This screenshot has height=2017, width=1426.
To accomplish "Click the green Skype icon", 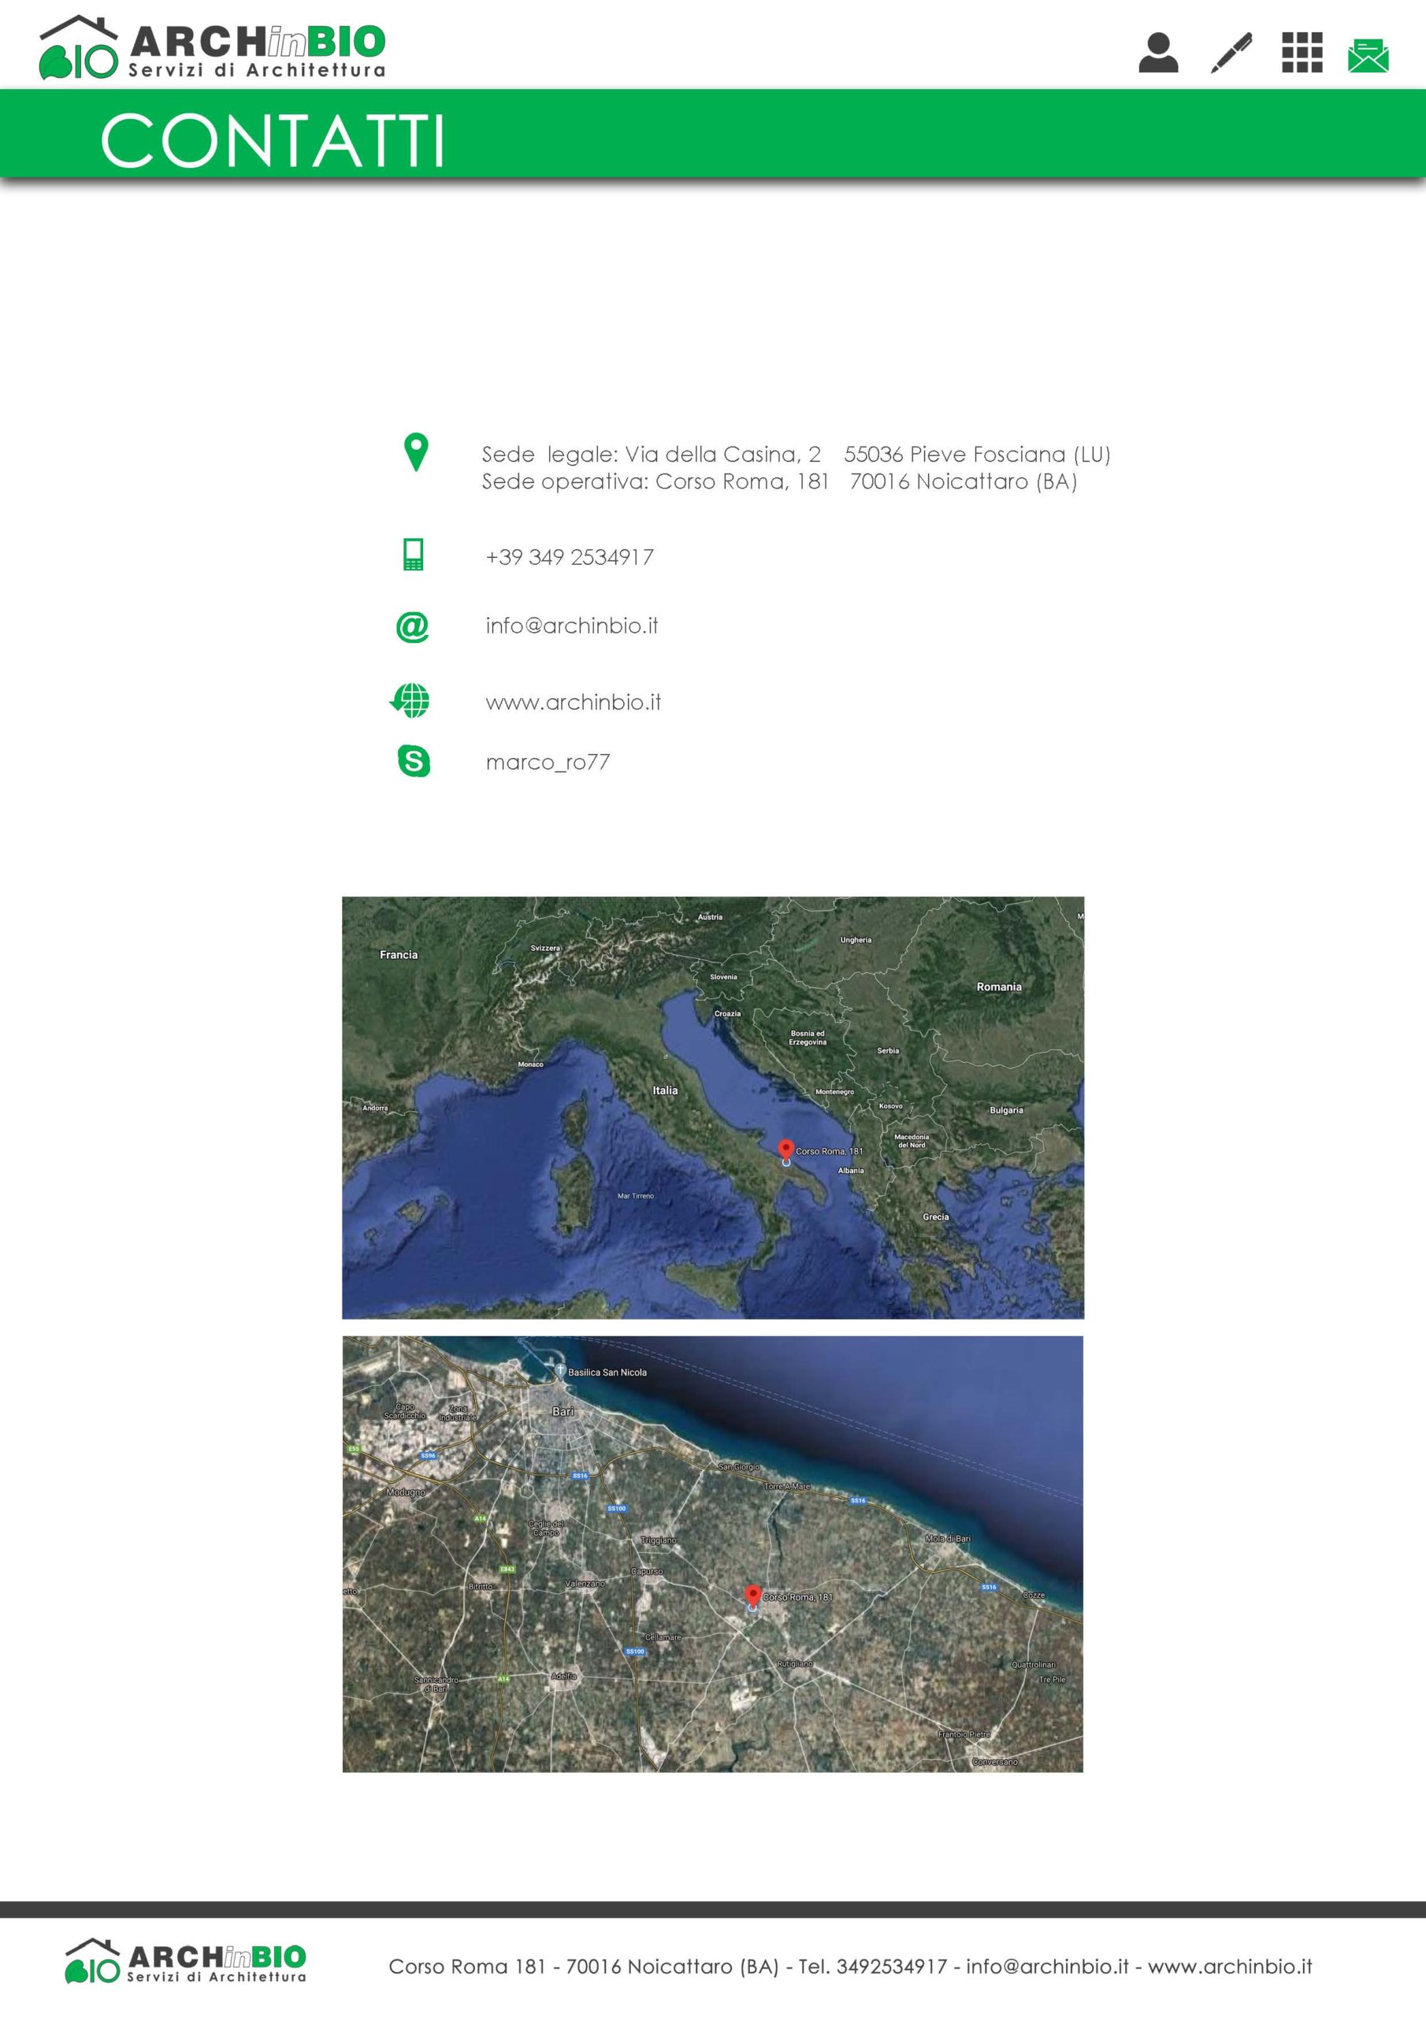I will (x=414, y=761).
